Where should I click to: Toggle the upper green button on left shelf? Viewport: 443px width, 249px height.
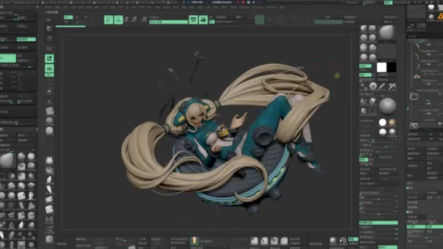[49, 58]
